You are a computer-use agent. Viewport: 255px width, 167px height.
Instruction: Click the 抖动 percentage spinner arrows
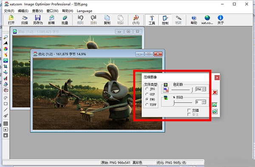coord(204,102)
